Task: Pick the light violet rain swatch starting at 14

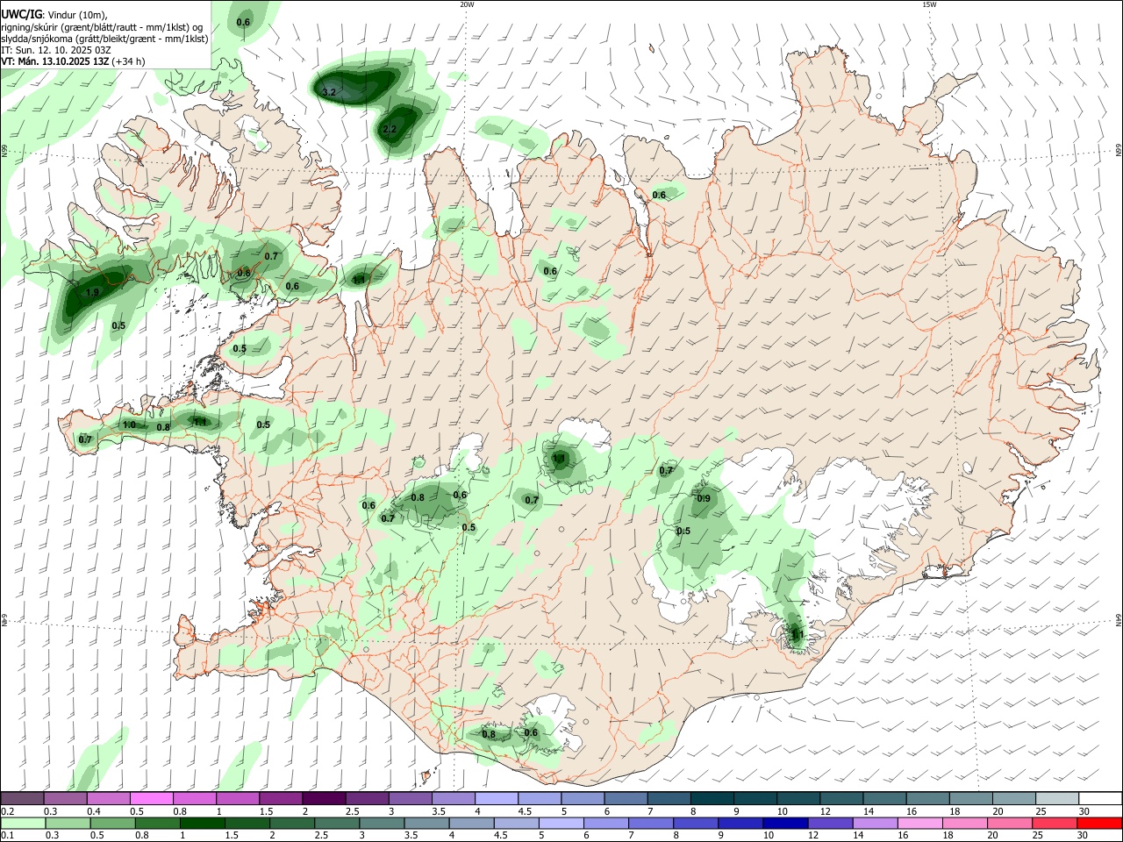Action: point(875,823)
